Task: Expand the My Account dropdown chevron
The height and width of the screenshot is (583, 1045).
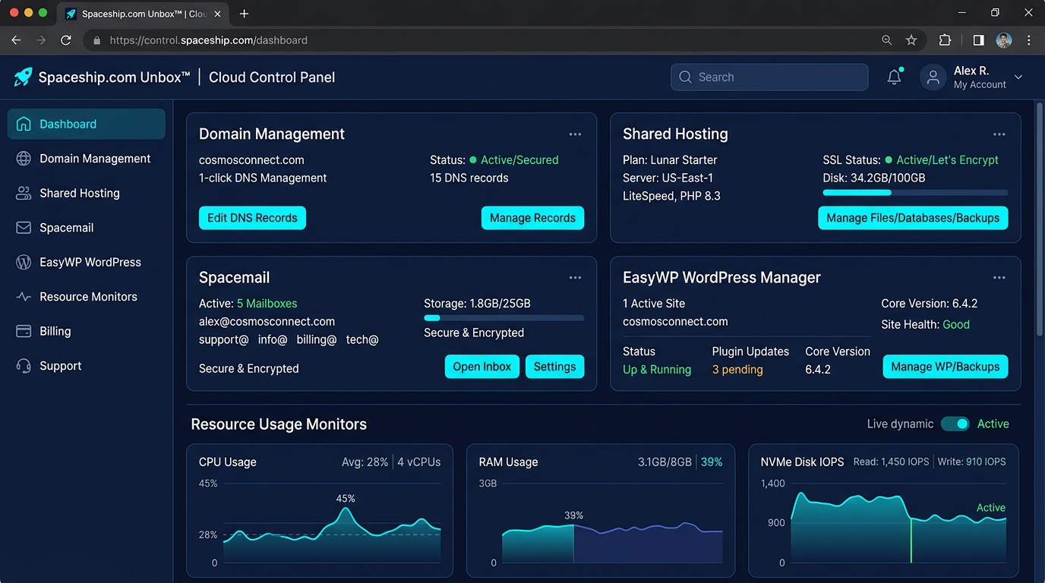Action: (1018, 77)
